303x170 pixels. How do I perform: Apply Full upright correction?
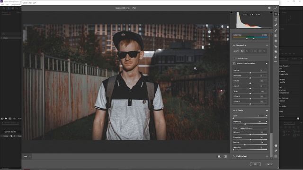(x=260, y=51)
